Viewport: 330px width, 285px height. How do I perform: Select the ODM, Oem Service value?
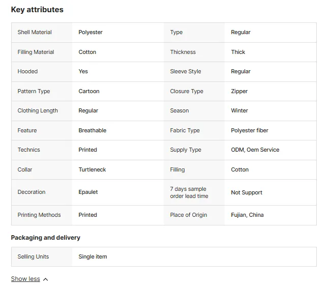click(x=255, y=150)
